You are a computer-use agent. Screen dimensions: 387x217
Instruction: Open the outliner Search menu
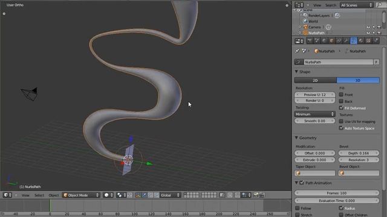tap(331, 5)
